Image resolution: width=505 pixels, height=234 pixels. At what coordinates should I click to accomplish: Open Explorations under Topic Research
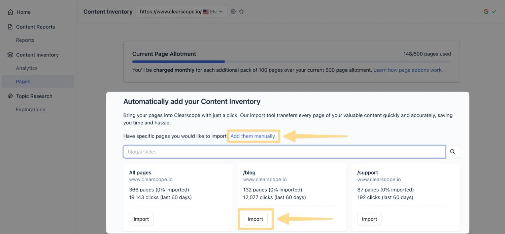[x=30, y=110]
